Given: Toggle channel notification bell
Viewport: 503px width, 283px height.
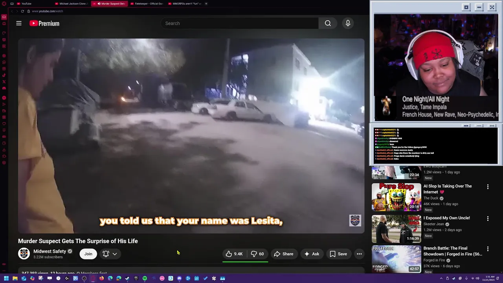Looking at the screenshot, I should coord(106,254).
